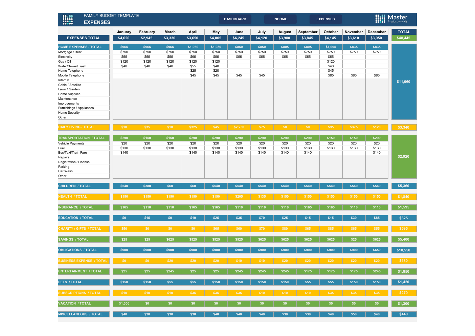Click the dotted grid logo icon beside EXPENSES title
This screenshot has height=336, width=475.
pos(68,20)
